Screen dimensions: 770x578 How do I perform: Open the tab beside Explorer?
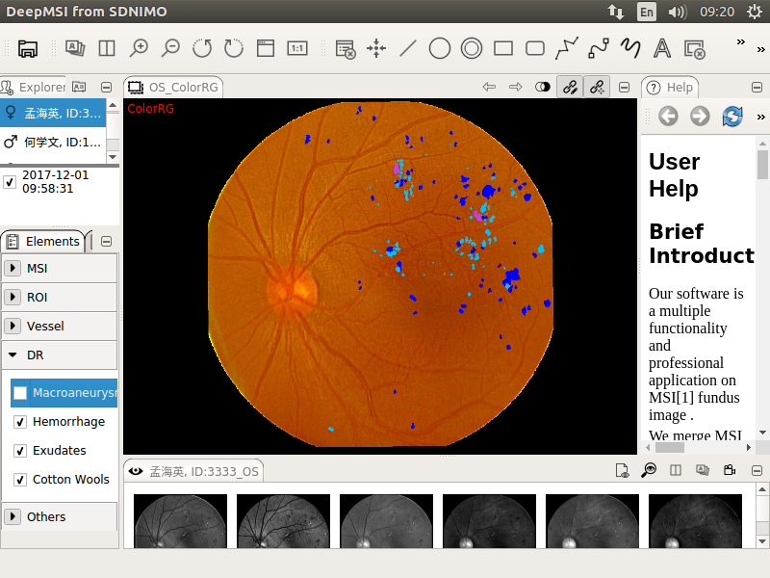(x=79, y=87)
